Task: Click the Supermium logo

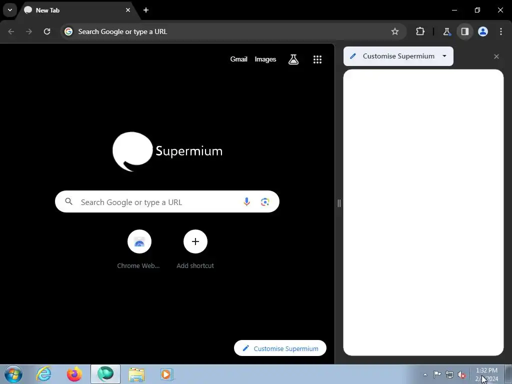Action: (x=167, y=151)
